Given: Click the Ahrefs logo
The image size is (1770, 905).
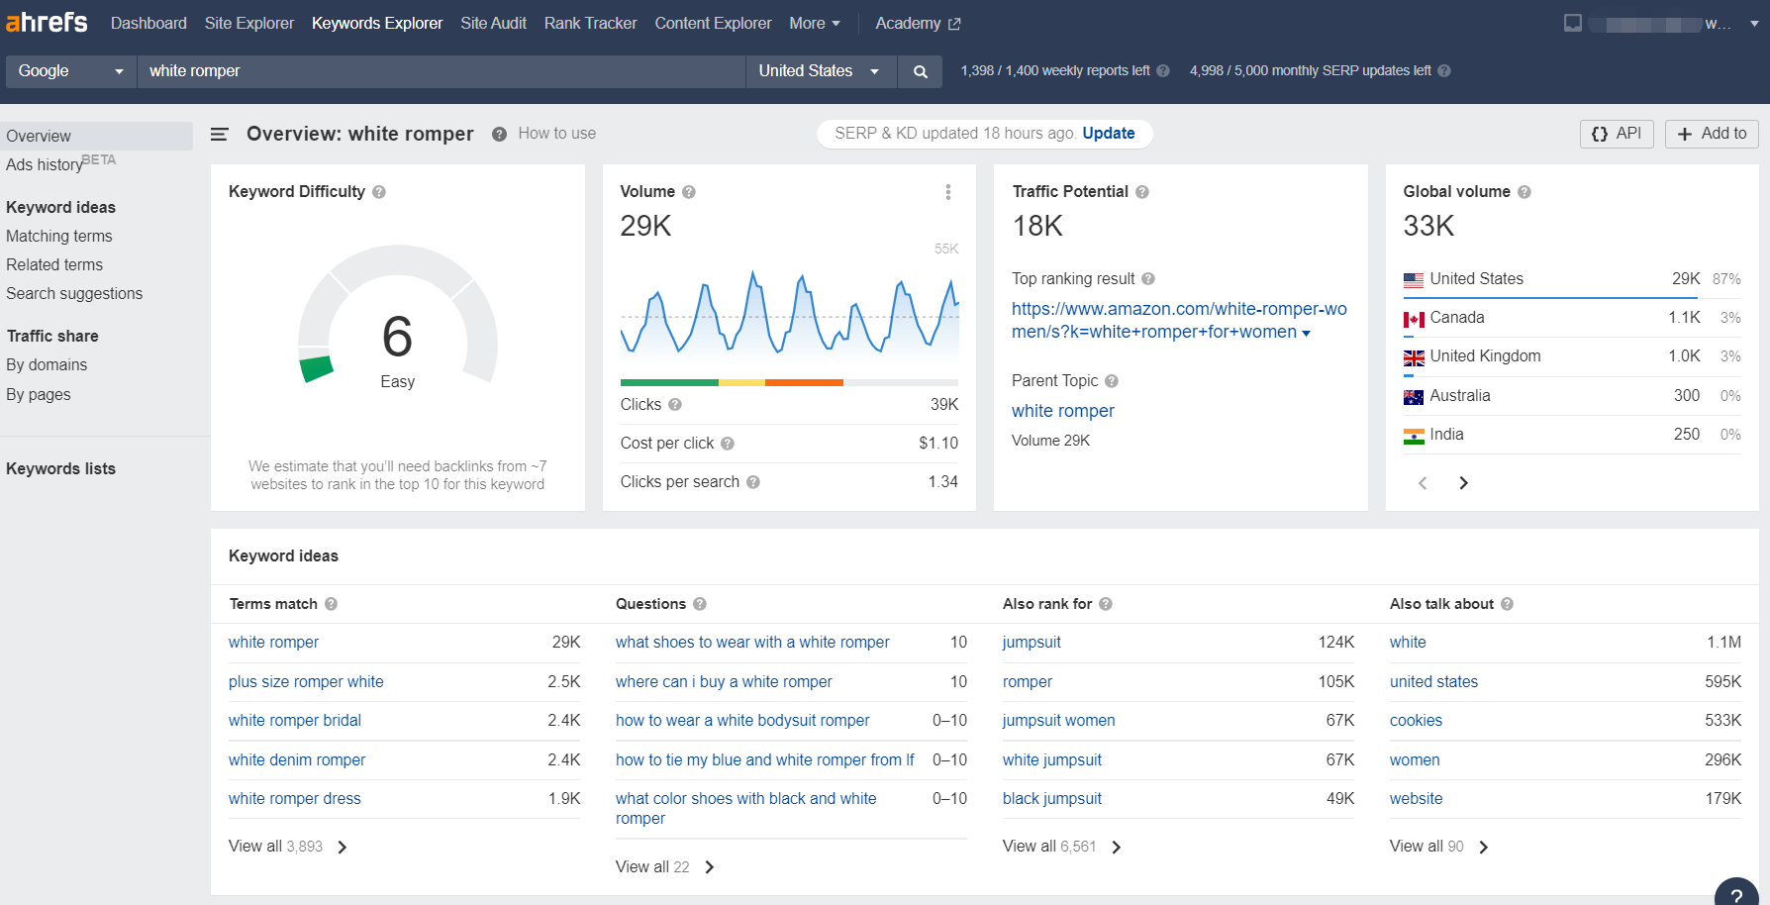Looking at the screenshot, I should 47,22.
